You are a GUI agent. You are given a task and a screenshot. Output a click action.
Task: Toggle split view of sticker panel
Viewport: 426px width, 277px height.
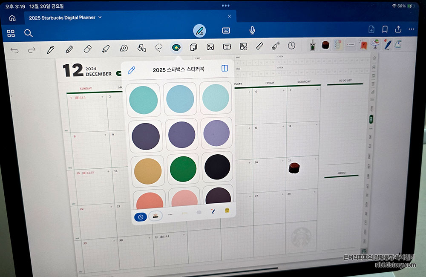225,68
